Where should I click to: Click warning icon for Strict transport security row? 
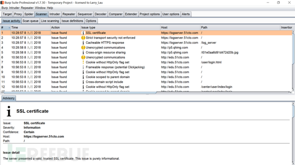(x=83, y=38)
